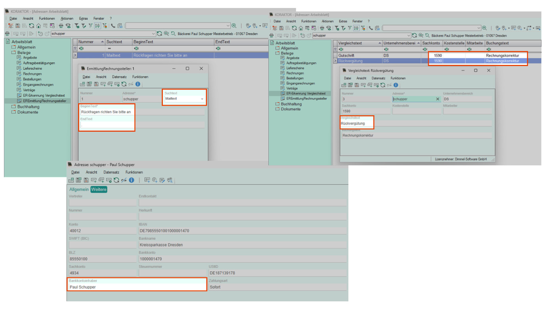This screenshot has height=309, width=547.
Task: Open Datensatz menu in Adresse: schupper window
Action: (x=111, y=172)
